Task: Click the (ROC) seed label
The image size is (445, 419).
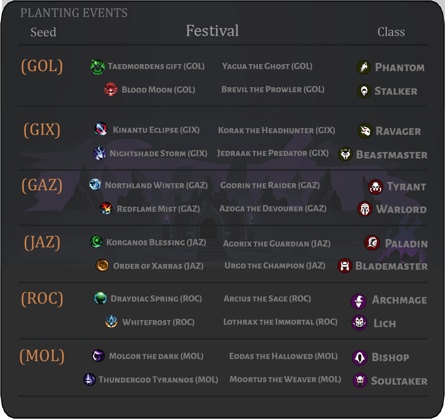Action: [x=42, y=299]
